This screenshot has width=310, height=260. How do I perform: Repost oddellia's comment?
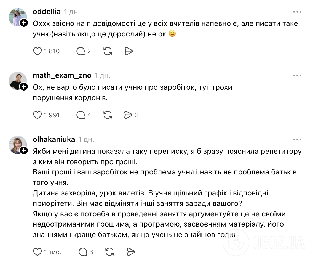tap(108, 51)
